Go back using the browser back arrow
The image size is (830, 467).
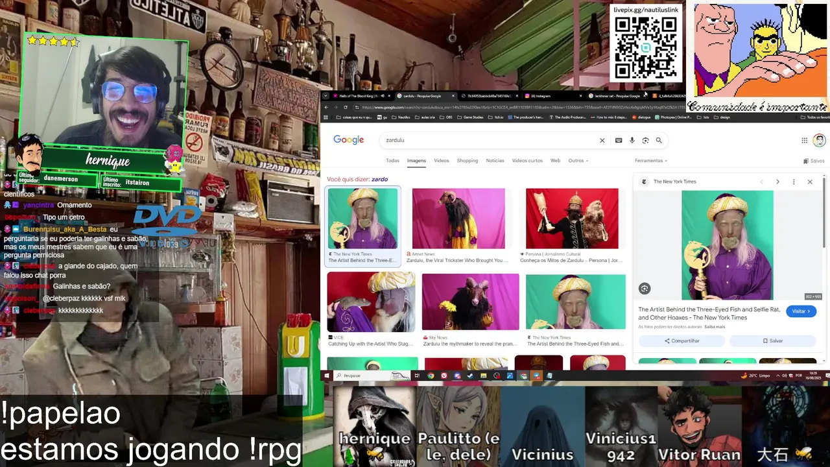coord(326,107)
